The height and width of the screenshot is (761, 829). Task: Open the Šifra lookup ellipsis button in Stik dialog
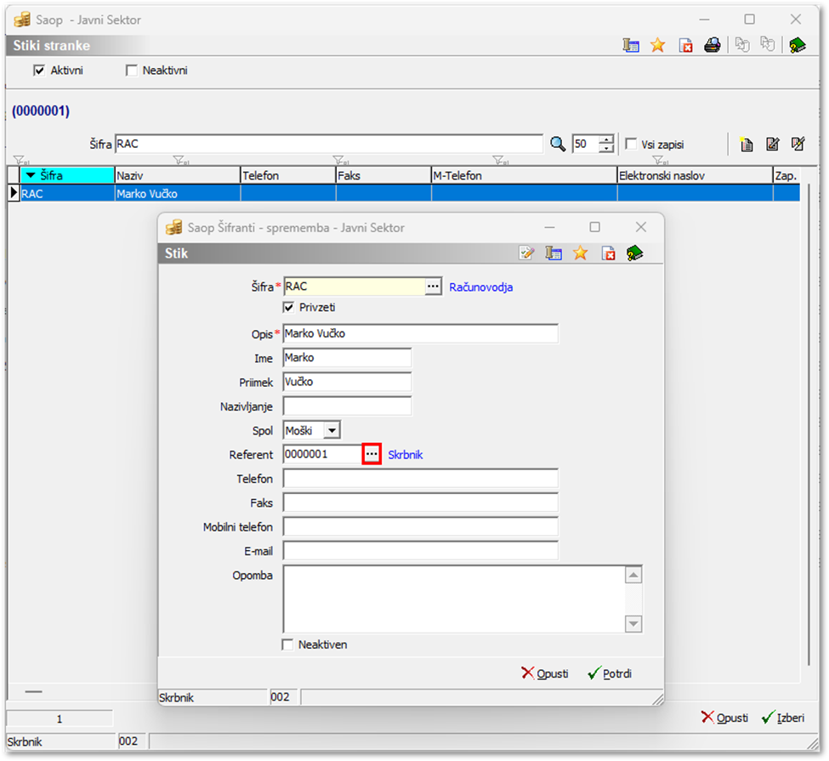(x=433, y=287)
